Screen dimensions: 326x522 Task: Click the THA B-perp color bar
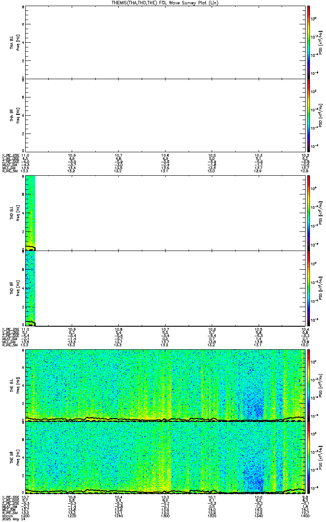tap(308, 42)
